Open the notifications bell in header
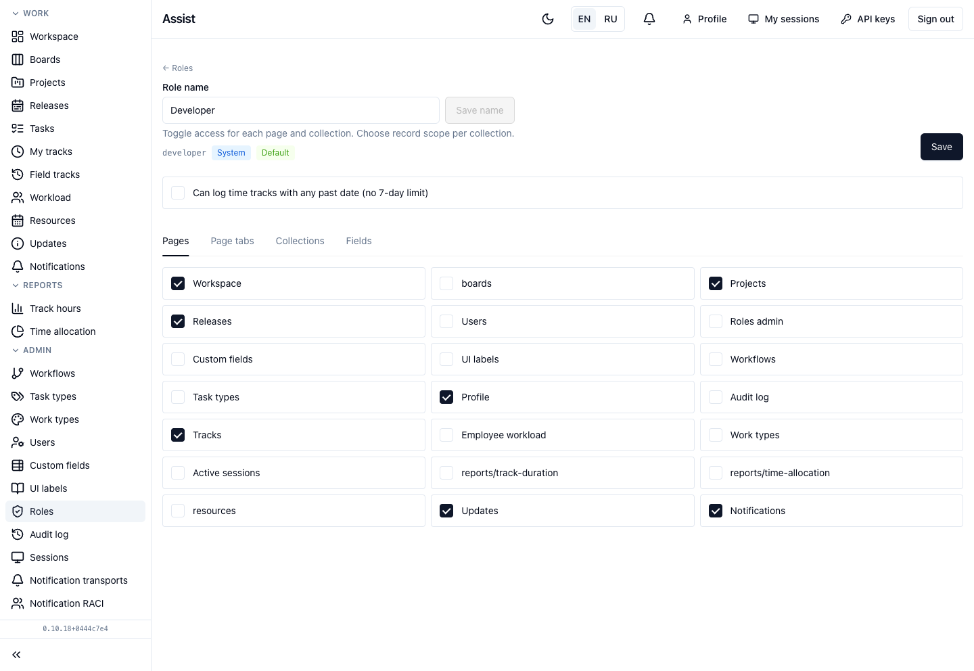The width and height of the screenshot is (974, 671). point(649,19)
